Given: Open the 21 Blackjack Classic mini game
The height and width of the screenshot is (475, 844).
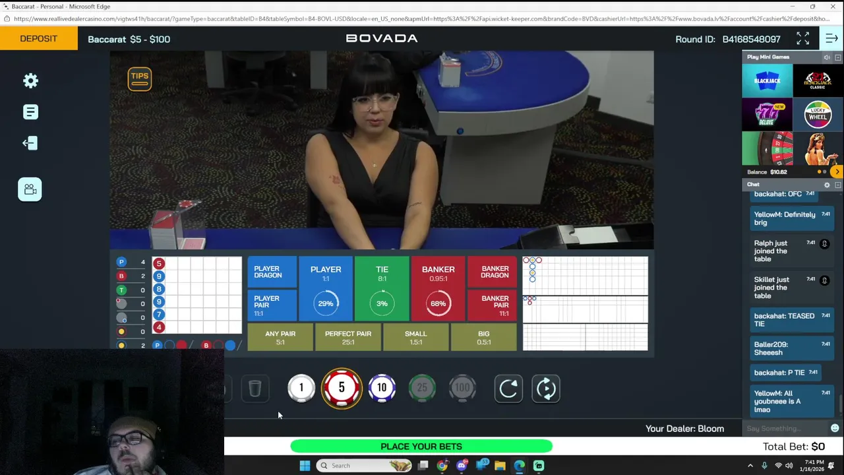Looking at the screenshot, I should click(x=818, y=80).
